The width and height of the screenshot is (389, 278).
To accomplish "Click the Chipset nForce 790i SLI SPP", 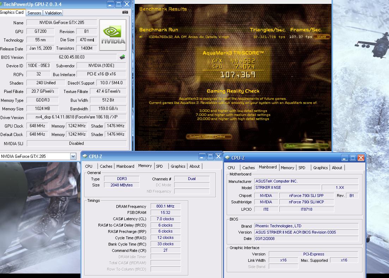I will pos(306,196).
